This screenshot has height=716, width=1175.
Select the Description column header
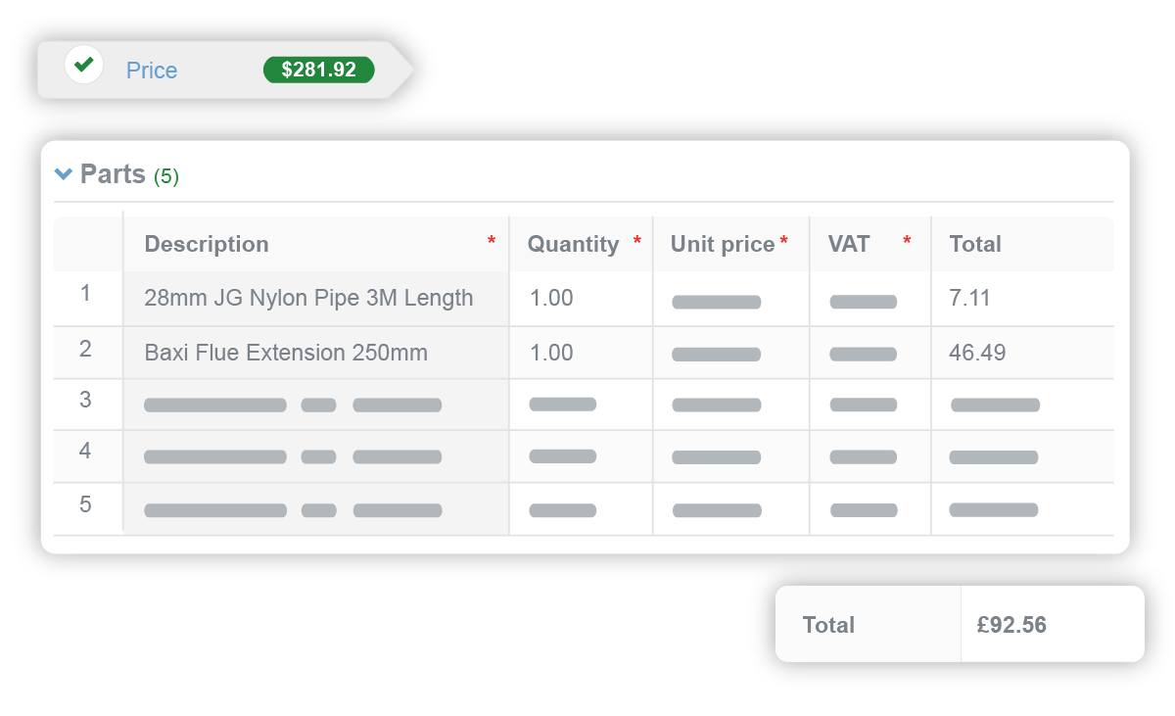coord(207,244)
